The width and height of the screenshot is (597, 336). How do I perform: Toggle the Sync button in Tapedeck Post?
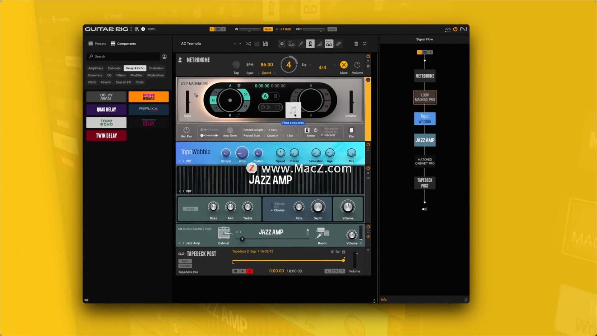[x=185, y=261]
